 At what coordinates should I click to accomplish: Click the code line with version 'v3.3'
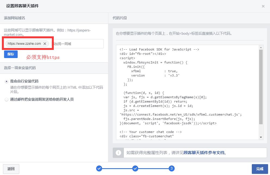(x=155, y=75)
